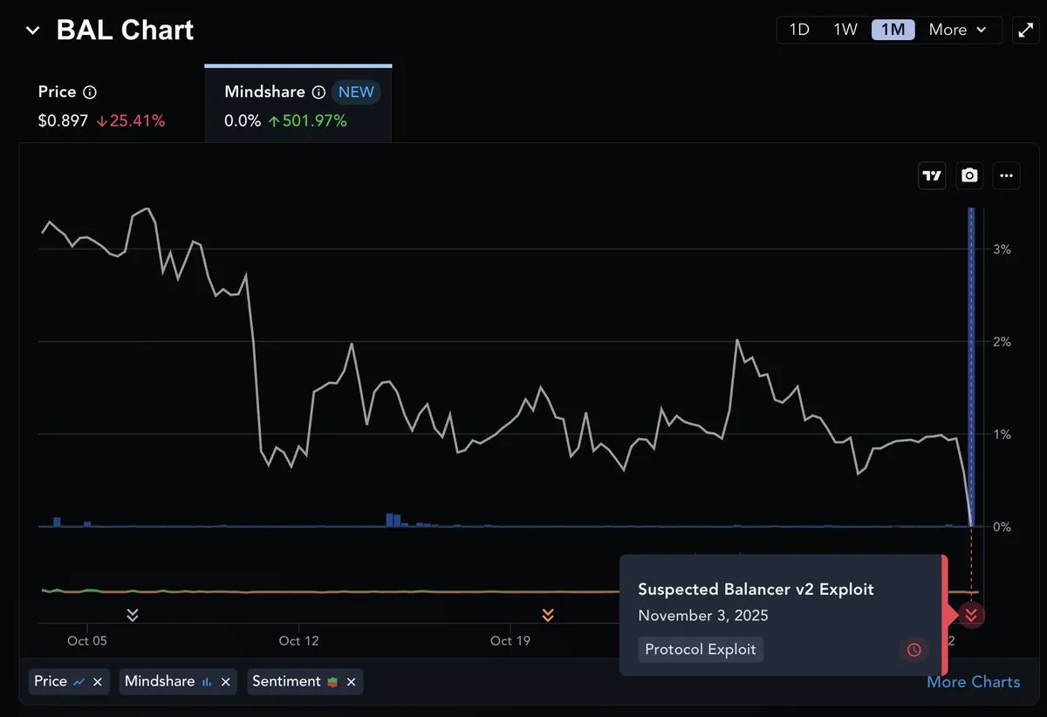
Task: Open the More Charts link
Action: click(x=973, y=682)
